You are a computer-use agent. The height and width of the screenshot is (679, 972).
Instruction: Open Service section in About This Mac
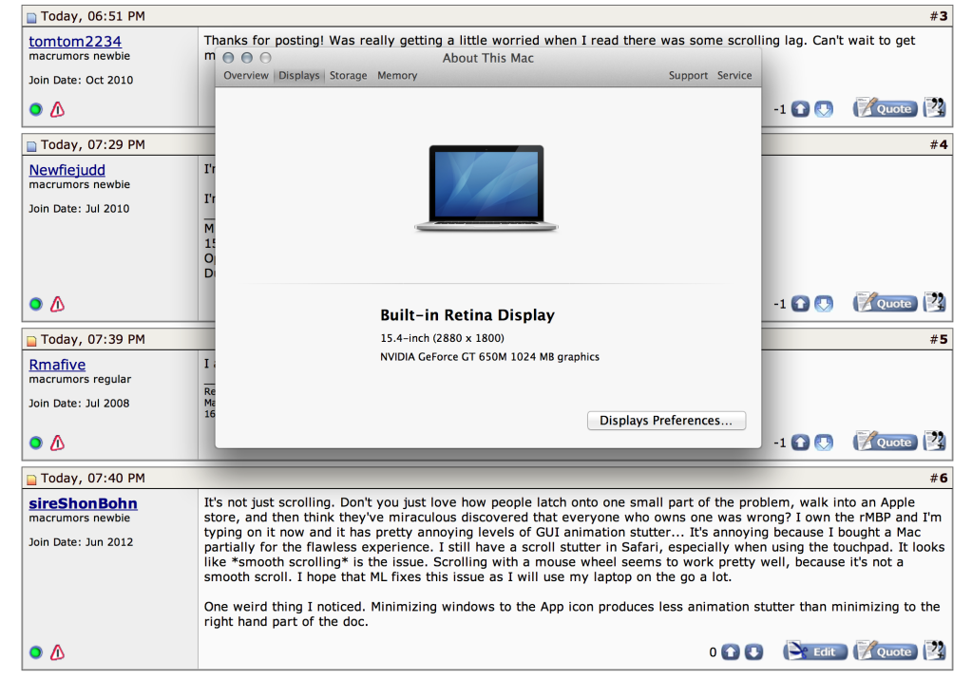point(734,76)
